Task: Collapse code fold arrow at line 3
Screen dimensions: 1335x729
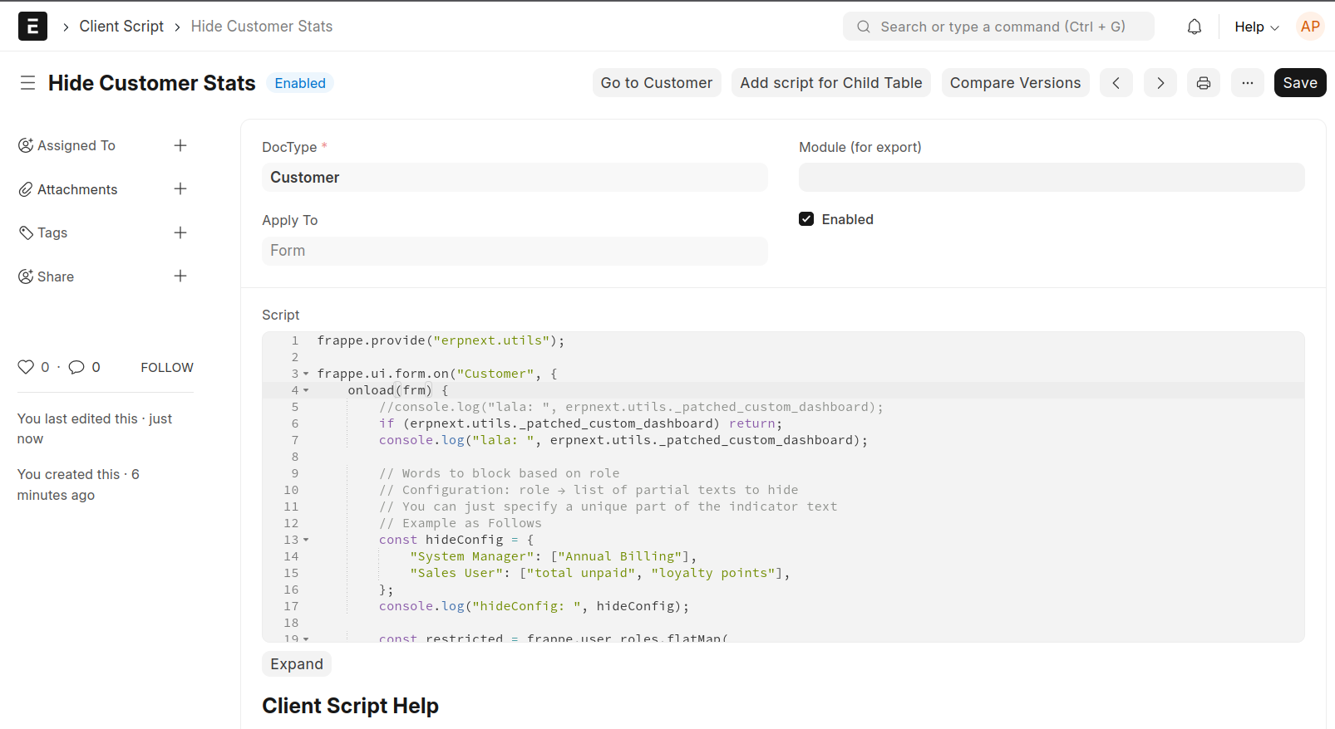Action: pos(306,374)
